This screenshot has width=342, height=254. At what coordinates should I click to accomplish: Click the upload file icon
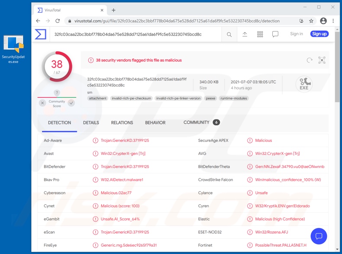[245, 34]
